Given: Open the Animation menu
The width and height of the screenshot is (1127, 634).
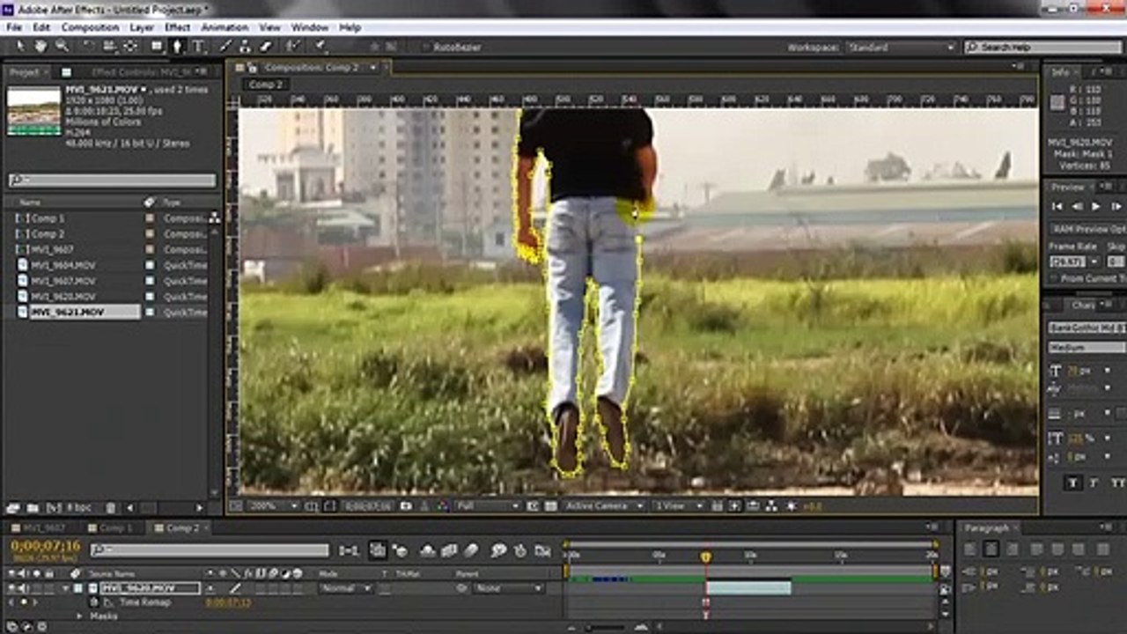Looking at the screenshot, I should point(225,27).
